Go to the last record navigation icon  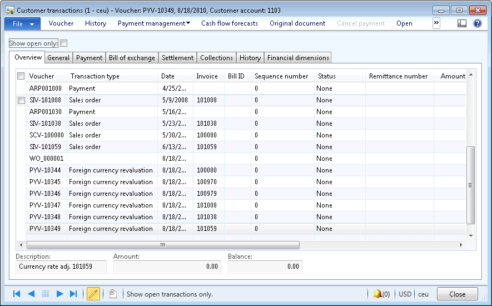point(73,294)
